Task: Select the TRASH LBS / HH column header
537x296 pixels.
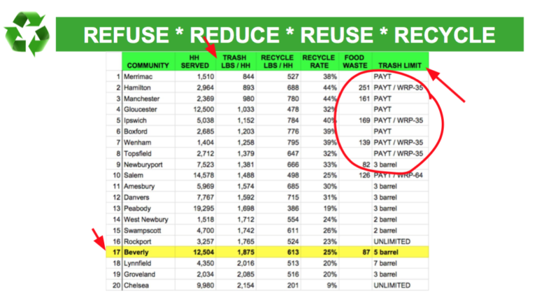Action: point(235,62)
